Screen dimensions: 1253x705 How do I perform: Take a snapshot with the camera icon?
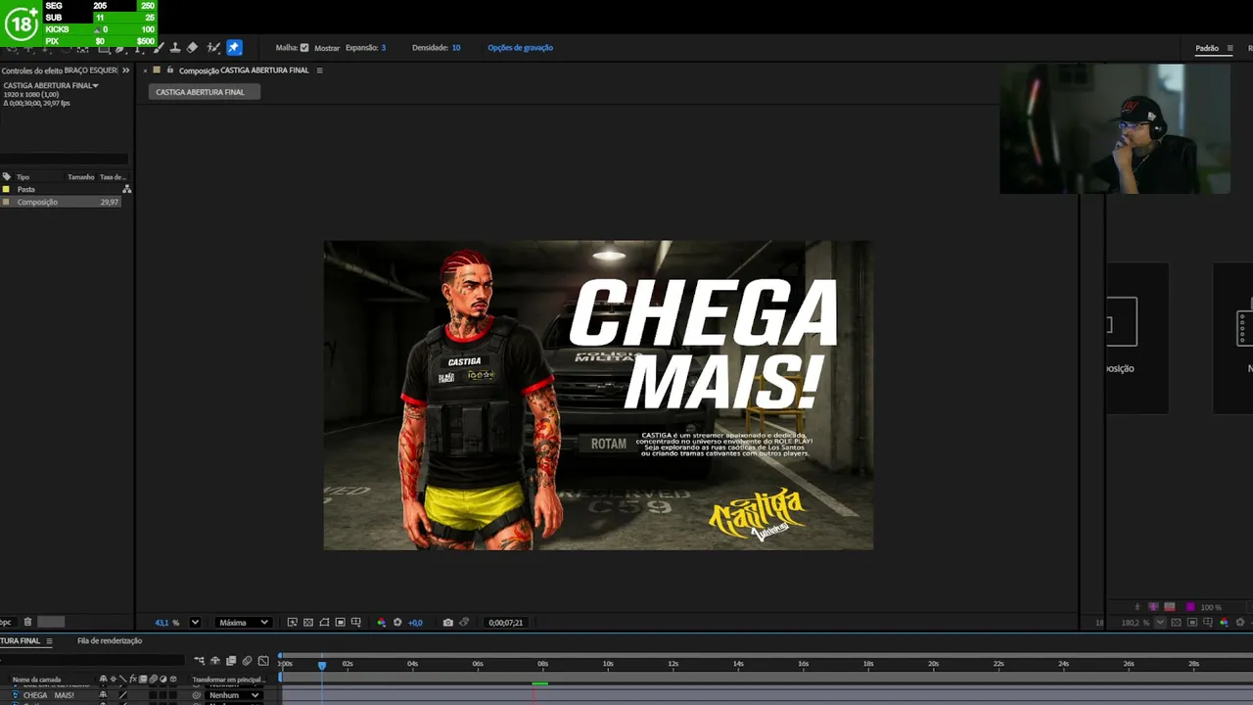[x=448, y=623]
